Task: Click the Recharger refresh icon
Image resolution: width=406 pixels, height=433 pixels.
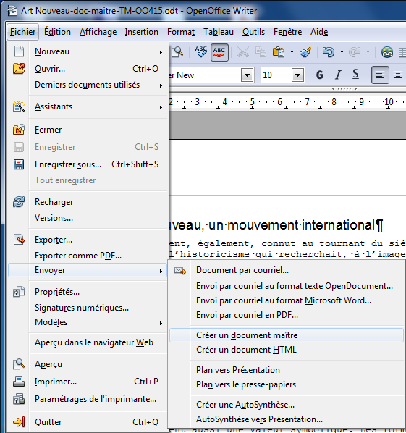Action: point(19,202)
